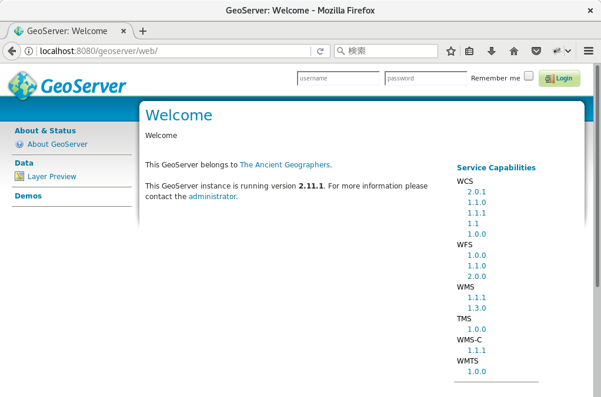Open WFS 1.0.0 capabilities link
Image resolution: width=601 pixels, height=397 pixels.
pos(476,255)
